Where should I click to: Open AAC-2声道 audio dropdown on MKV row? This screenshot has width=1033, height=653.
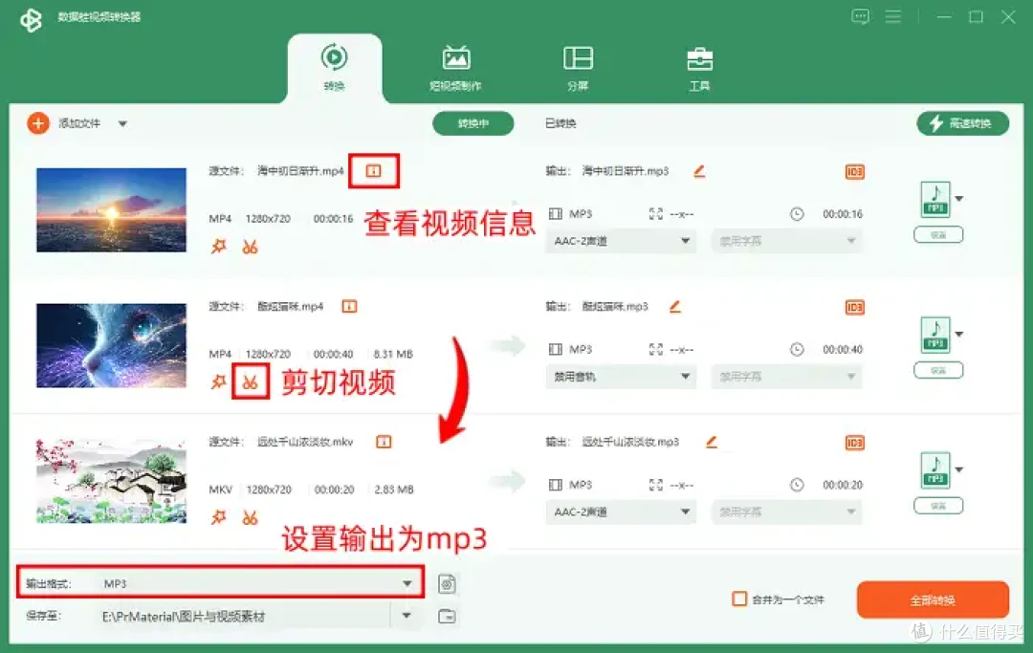(621, 512)
